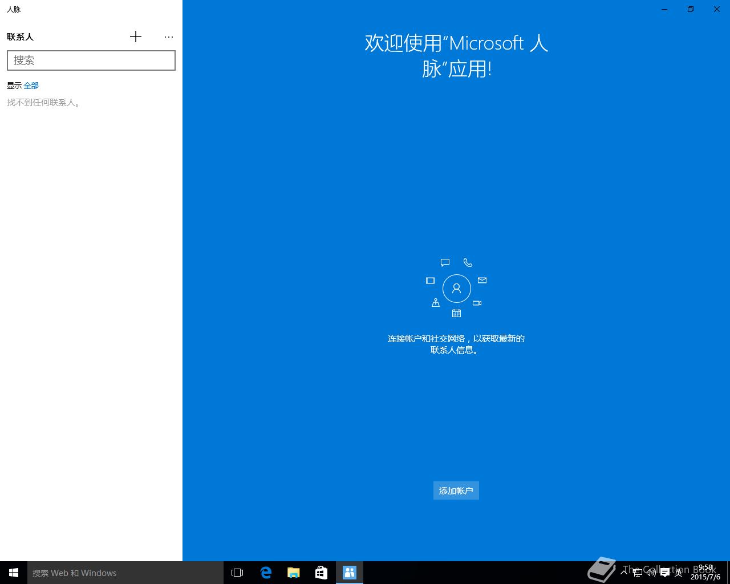This screenshot has width=730, height=584.
Task: Open the Windows Start menu
Action: pyautogui.click(x=14, y=573)
